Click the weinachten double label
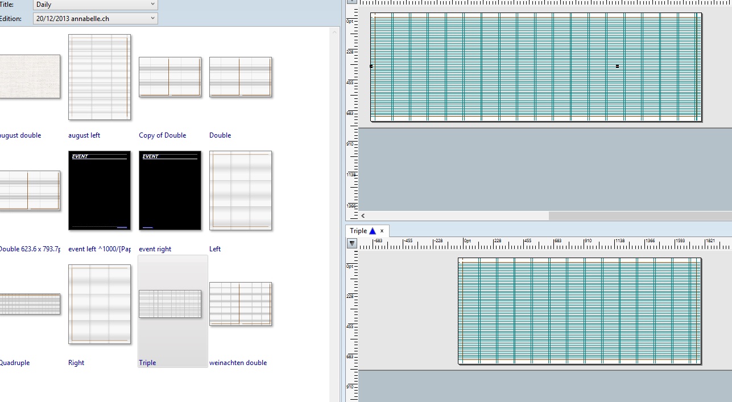This screenshot has height=402, width=732. click(x=238, y=363)
